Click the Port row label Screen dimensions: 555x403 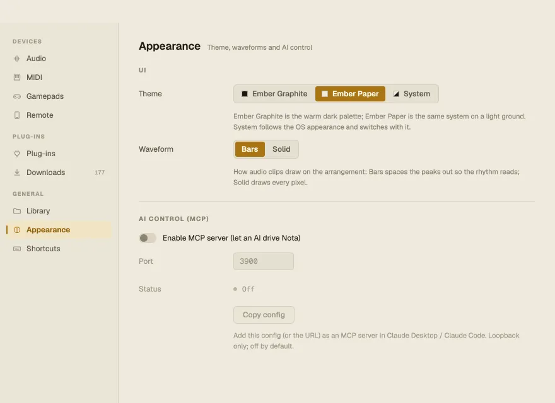tap(146, 261)
